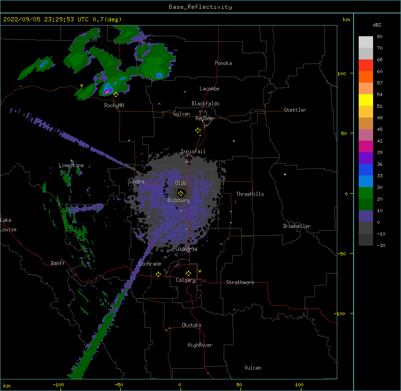Select the magenta 39-42 dBZ legend swatch
The width and height of the screenshot is (401, 391).
[x=366, y=146]
